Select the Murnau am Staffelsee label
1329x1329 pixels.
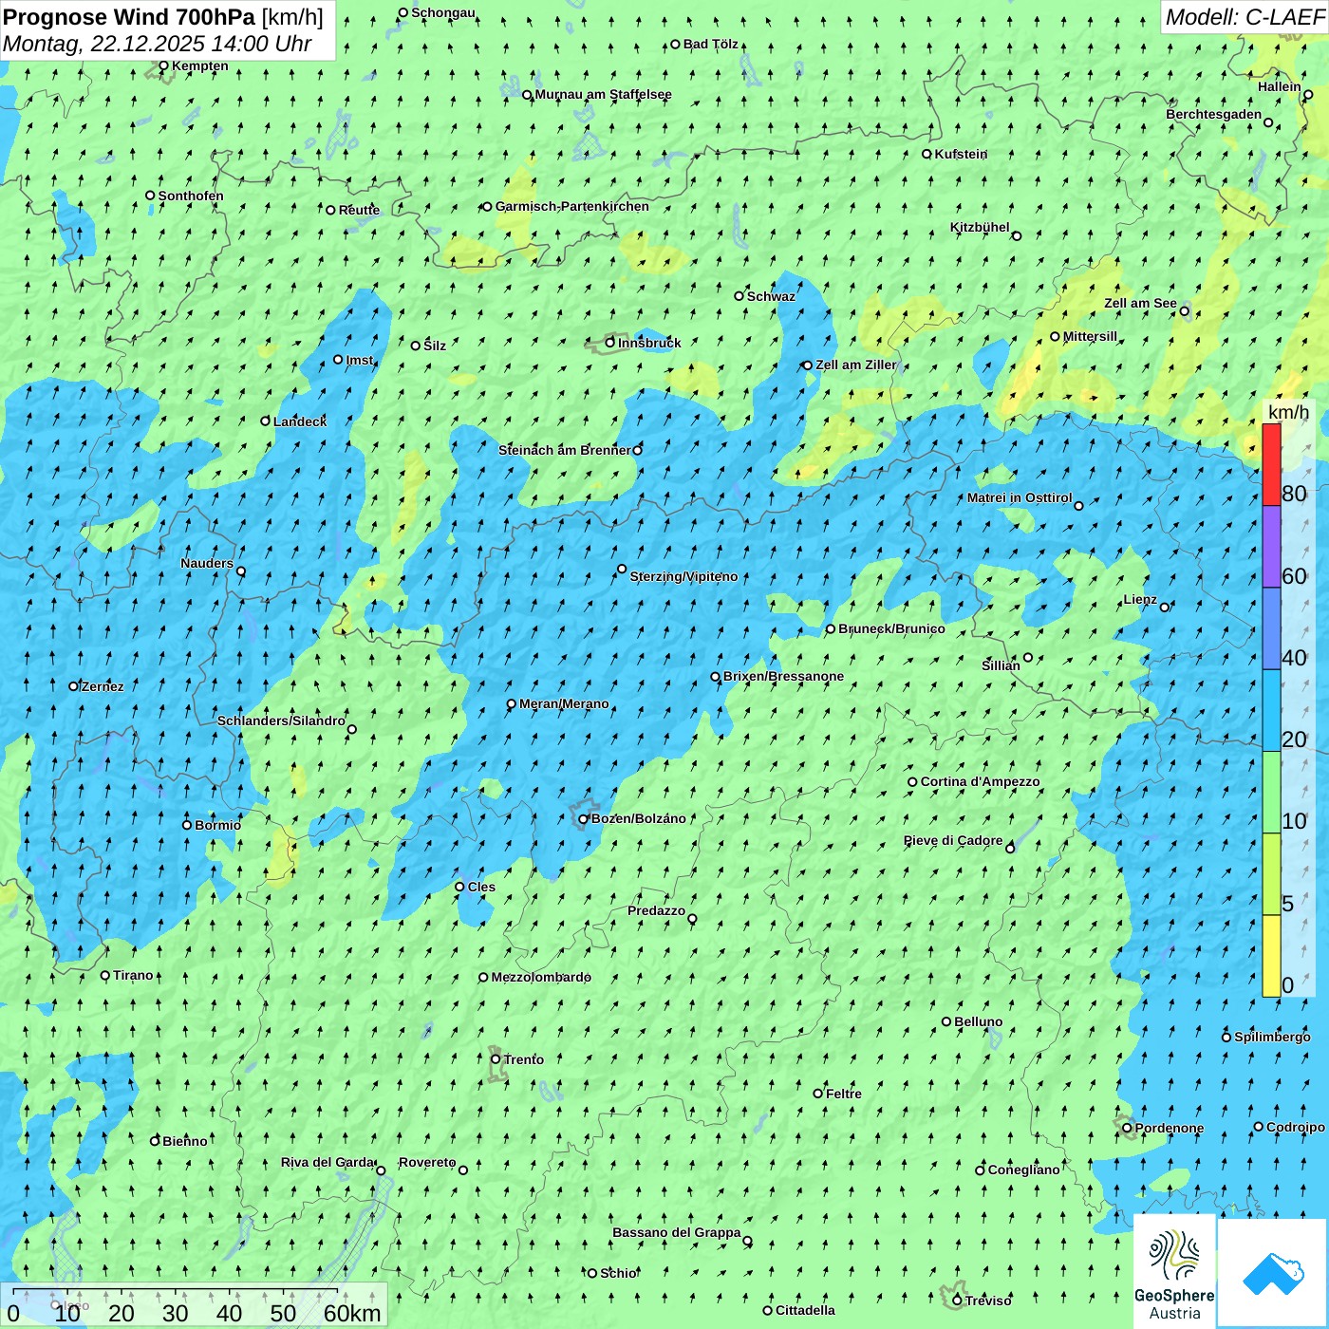[x=603, y=94]
